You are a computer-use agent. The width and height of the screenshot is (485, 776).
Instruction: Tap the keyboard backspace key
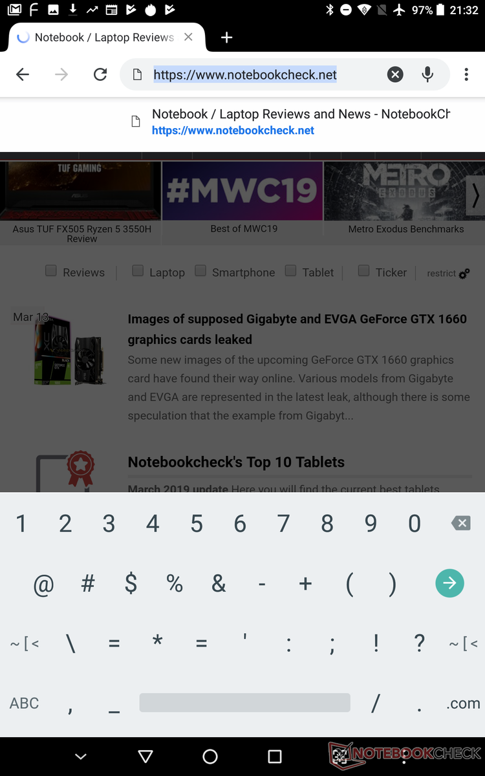click(x=460, y=523)
